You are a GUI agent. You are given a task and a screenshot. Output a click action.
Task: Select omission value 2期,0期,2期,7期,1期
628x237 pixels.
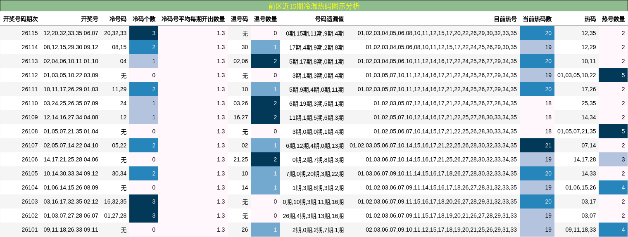pos(318,230)
